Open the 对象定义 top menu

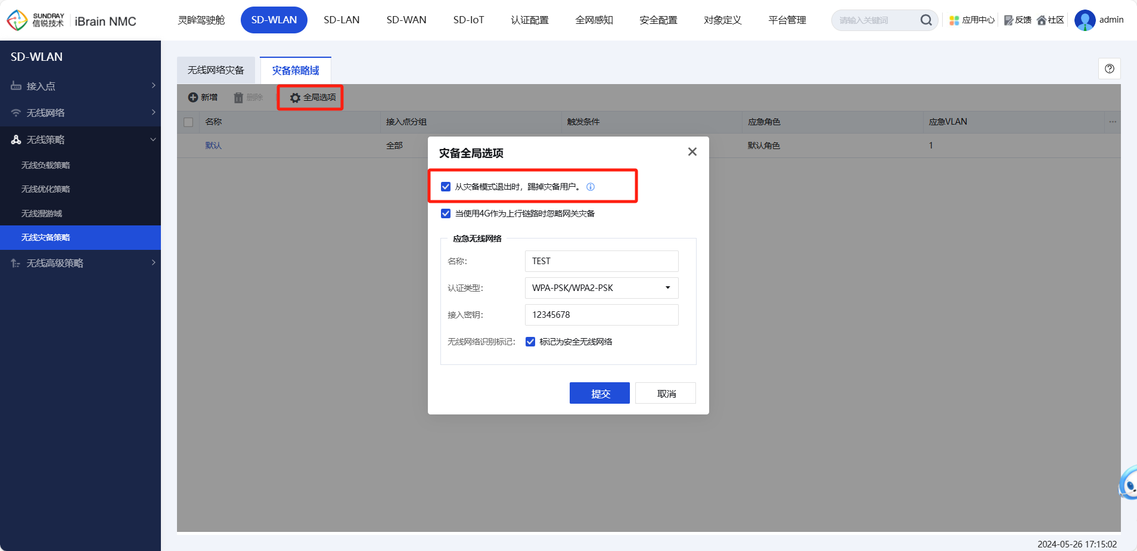point(723,20)
